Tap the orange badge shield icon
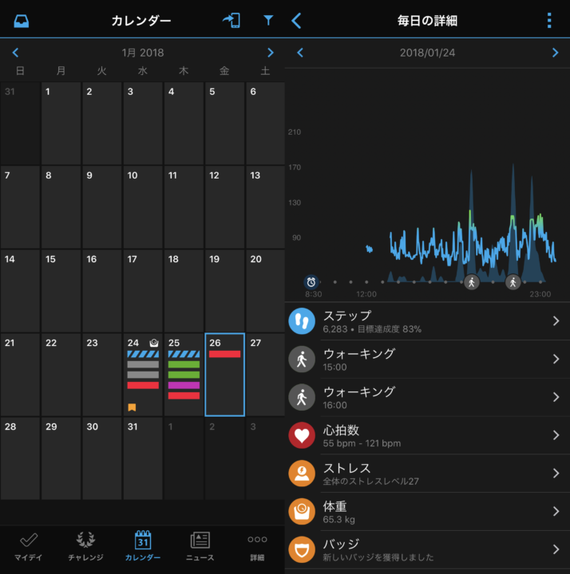 pos(302,549)
